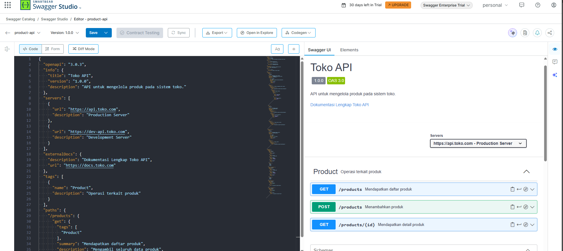Image resolution: width=563 pixels, height=251 pixels.
Task: Collapse the Product tag section
Action: pyautogui.click(x=526, y=172)
